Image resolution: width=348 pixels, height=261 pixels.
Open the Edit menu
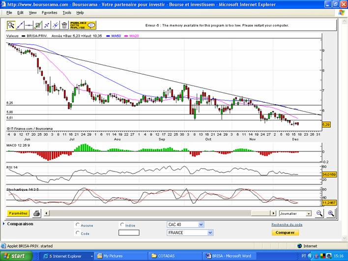(21, 13)
